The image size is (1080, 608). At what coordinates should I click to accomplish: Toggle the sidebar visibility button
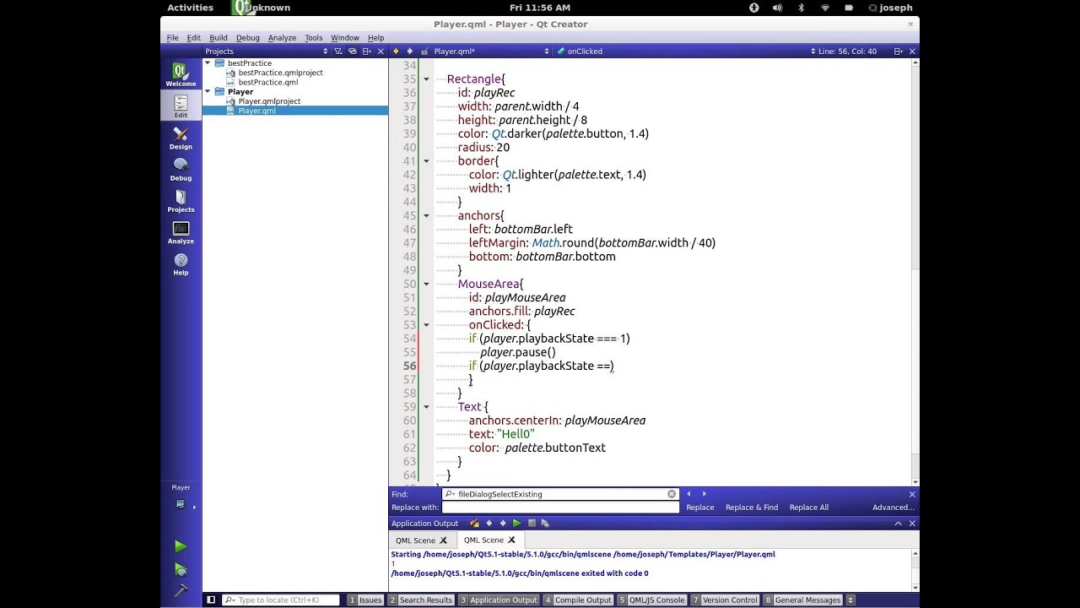(211, 600)
